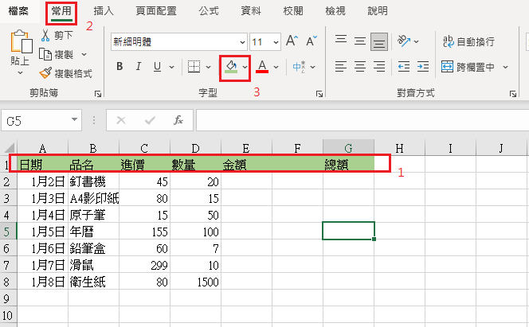Open the font name 新細明體 combo box
529x327 pixels.
[x=178, y=42]
